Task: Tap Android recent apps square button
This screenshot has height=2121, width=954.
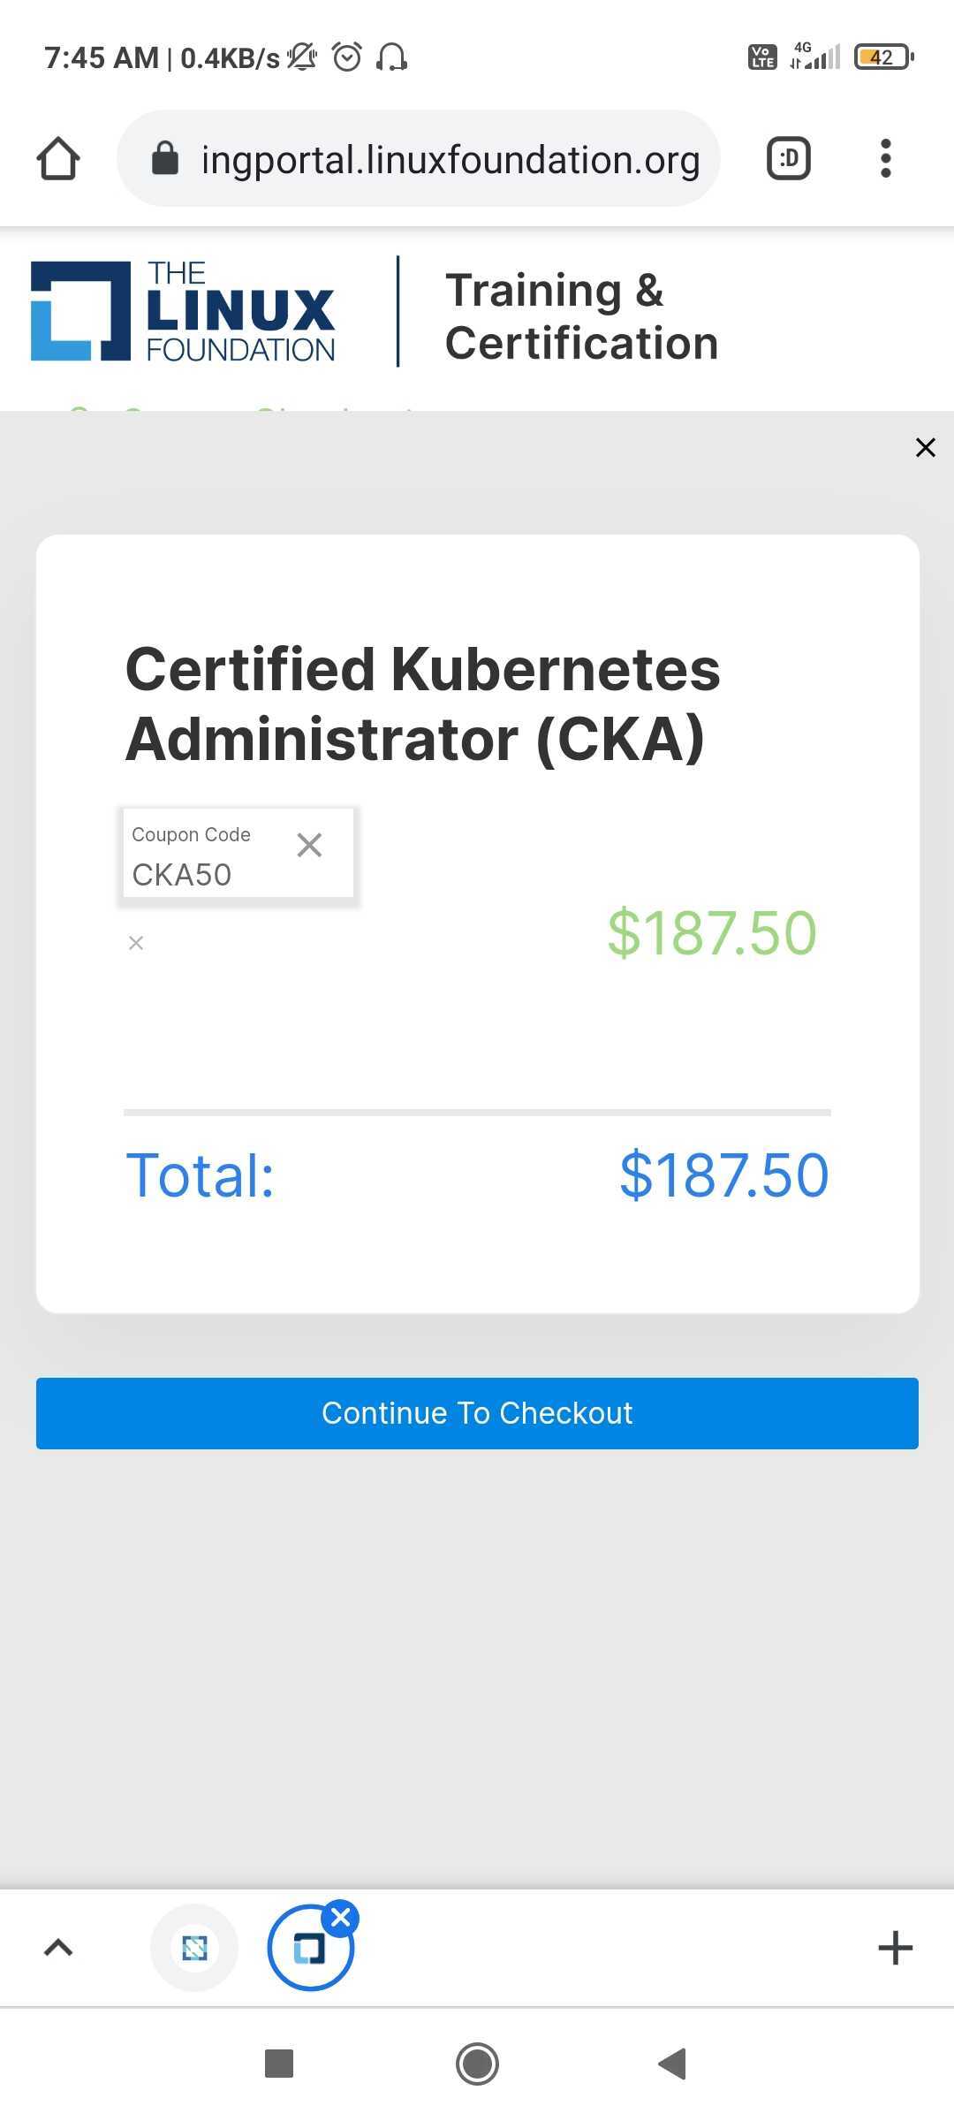Action: coord(279,2064)
